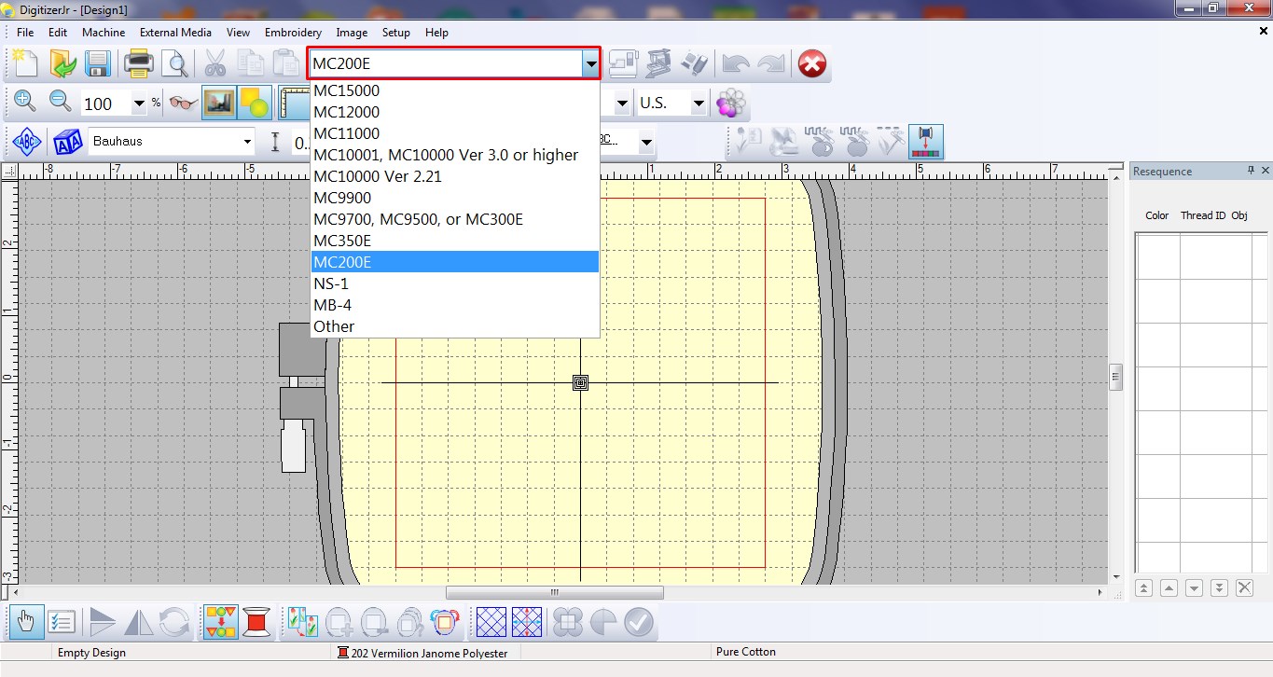Click the X button below the Resequence list
The height and width of the screenshot is (677, 1273).
tap(1244, 587)
